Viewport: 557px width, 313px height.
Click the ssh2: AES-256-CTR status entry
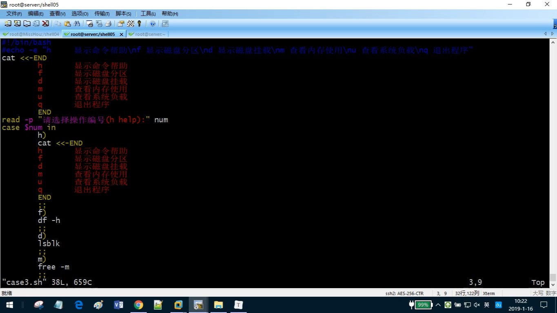404,293
